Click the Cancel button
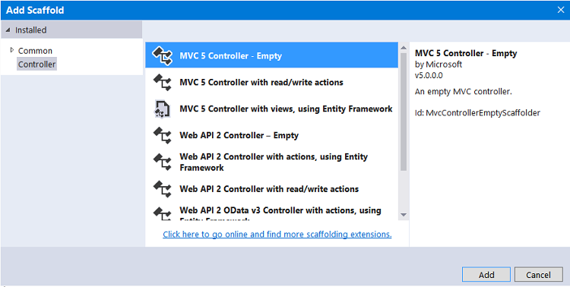 (x=538, y=275)
